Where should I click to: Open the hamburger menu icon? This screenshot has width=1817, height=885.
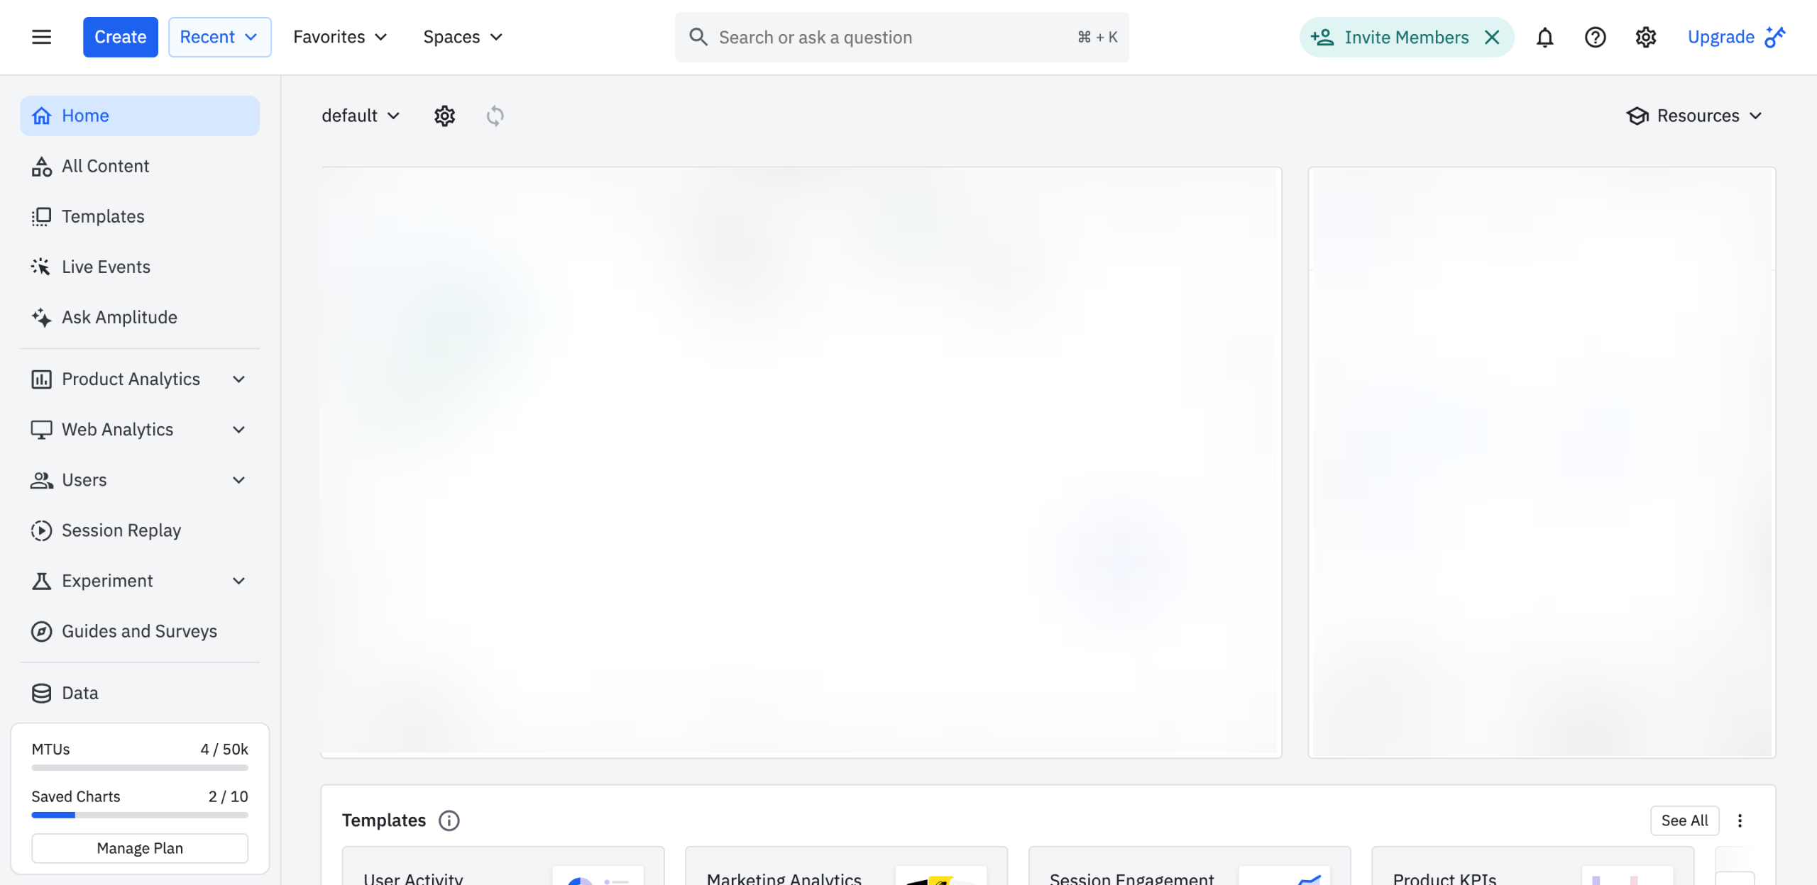[41, 37]
